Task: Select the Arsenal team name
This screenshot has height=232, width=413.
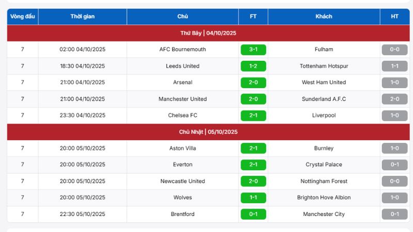Action: click(183, 82)
